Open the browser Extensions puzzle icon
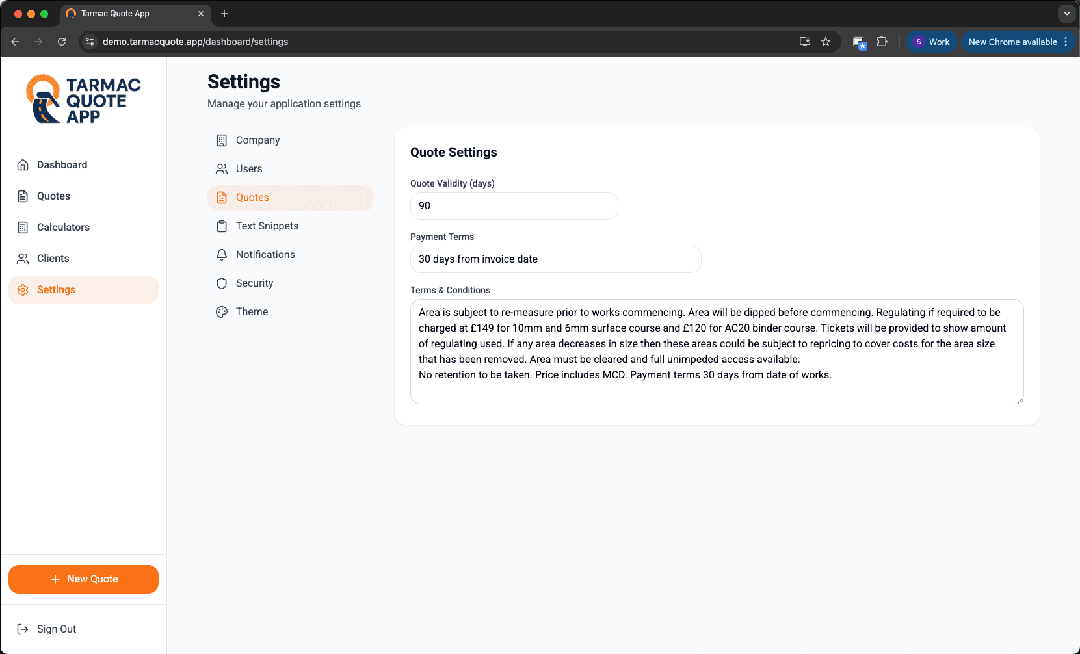 click(882, 42)
